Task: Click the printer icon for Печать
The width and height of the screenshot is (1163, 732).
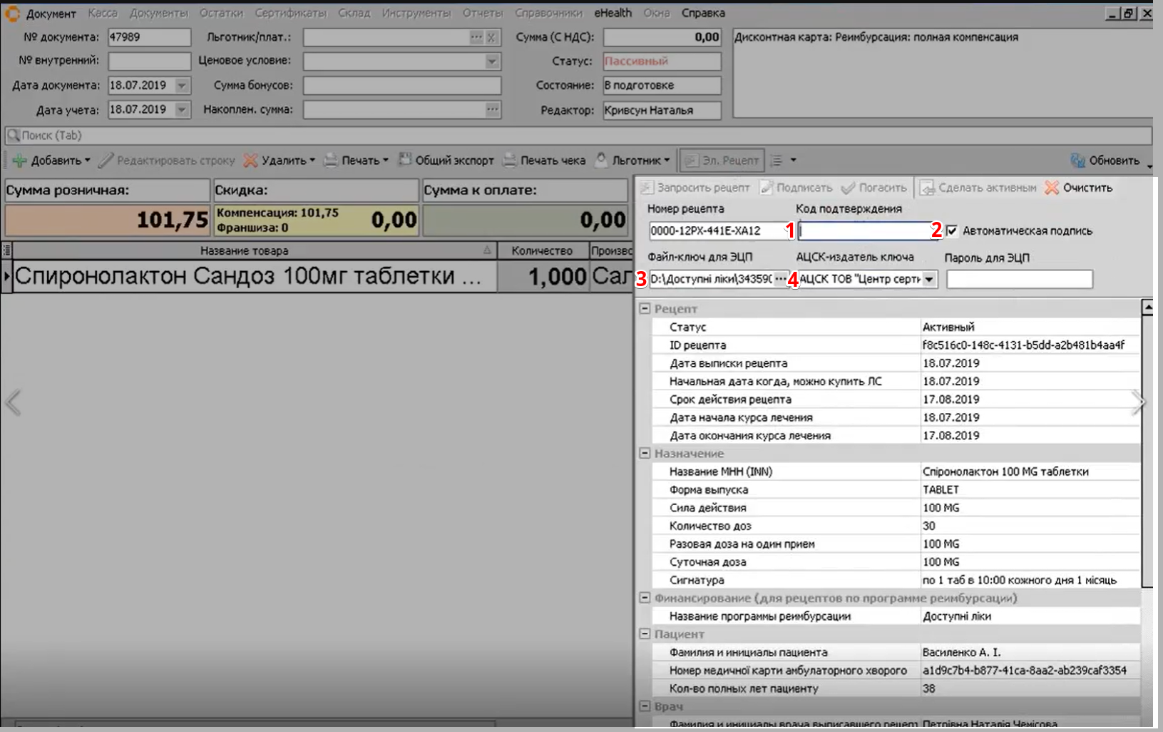Action: (331, 161)
